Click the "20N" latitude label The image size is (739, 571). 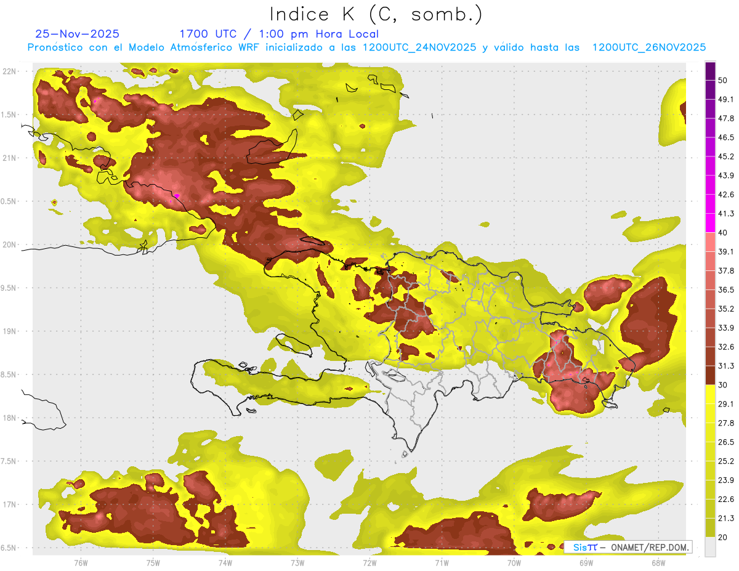click(x=9, y=245)
